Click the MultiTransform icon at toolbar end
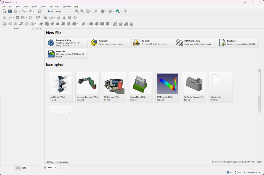The image size is (264, 175). click(131, 24)
